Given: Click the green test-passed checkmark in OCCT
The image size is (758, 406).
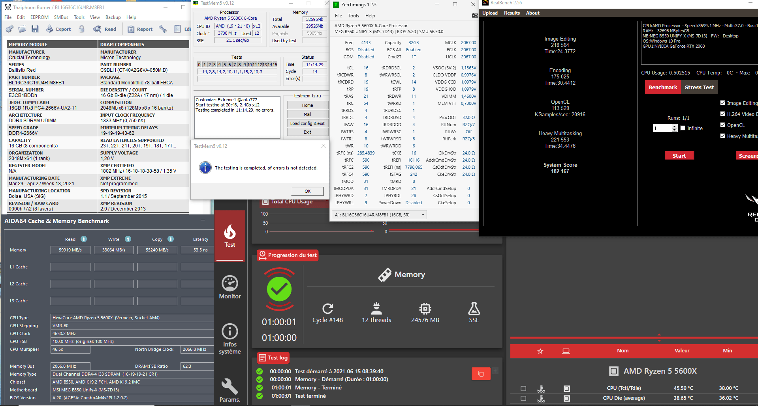Looking at the screenshot, I should (279, 289).
